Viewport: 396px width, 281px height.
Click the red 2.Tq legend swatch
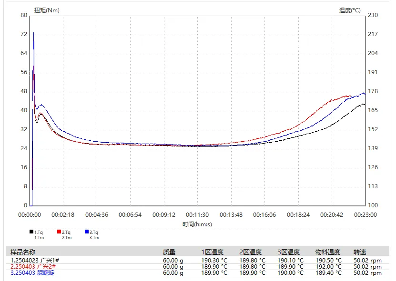click(59, 232)
